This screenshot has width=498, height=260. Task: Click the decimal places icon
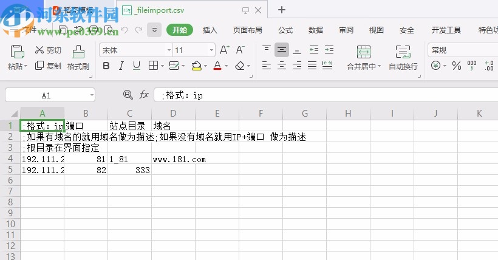(489, 66)
